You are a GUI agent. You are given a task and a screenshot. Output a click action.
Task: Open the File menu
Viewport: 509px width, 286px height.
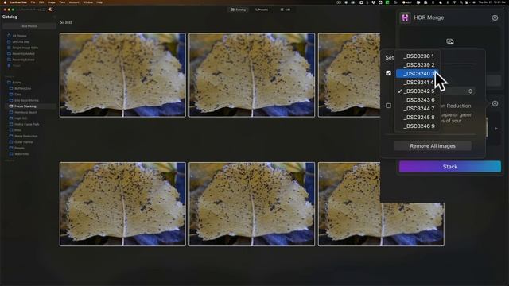33,2
